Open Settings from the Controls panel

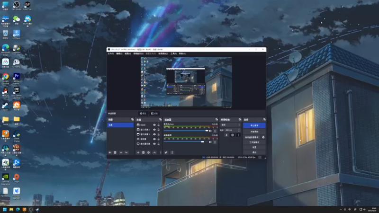pyautogui.click(x=254, y=147)
